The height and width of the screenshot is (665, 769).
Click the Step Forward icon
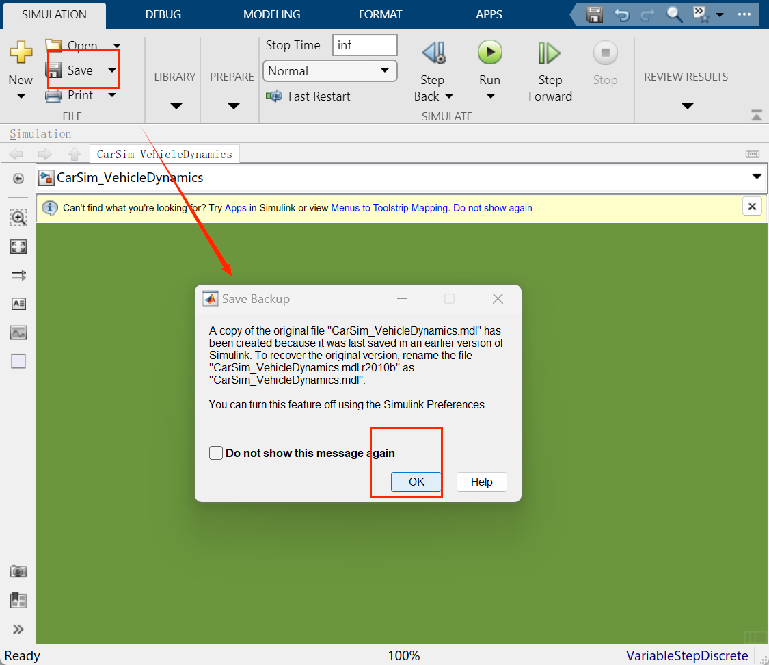pyautogui.click(x=550, y=53)
